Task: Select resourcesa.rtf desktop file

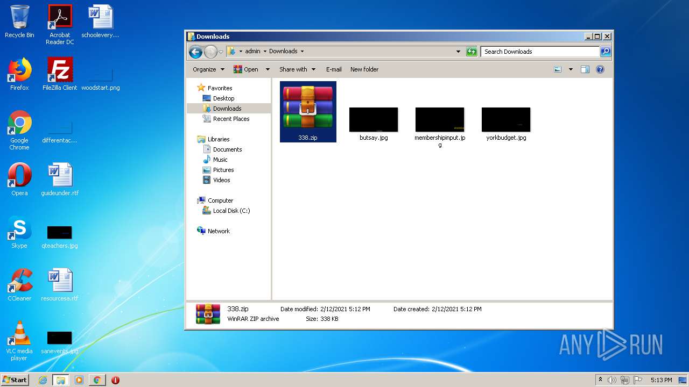Action: pos(60,285)
